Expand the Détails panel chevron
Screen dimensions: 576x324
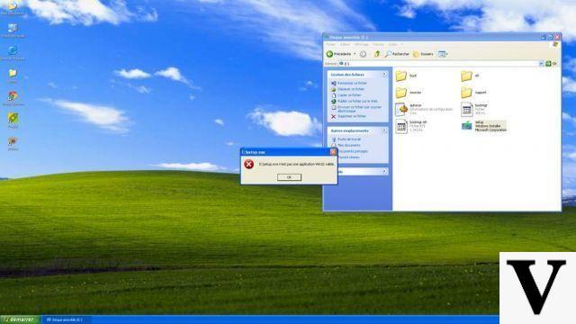pyautogui.click(x=384, y=171)
